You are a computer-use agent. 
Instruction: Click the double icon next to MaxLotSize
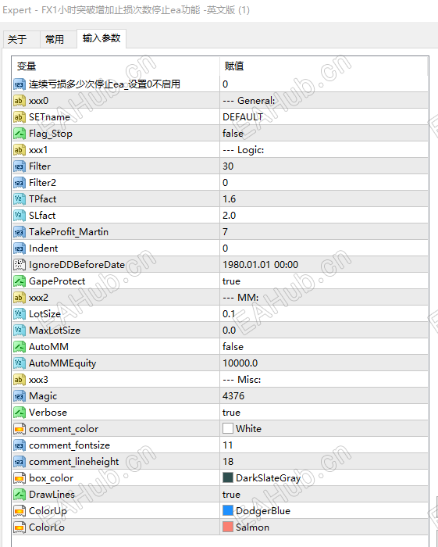[20, 331]
